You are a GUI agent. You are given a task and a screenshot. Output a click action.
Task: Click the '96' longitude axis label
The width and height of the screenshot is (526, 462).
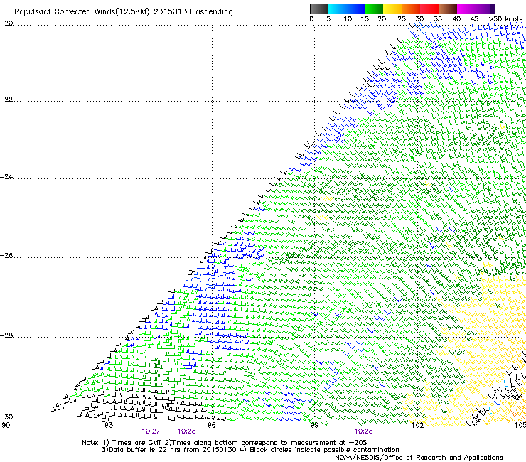pos(211,426)
